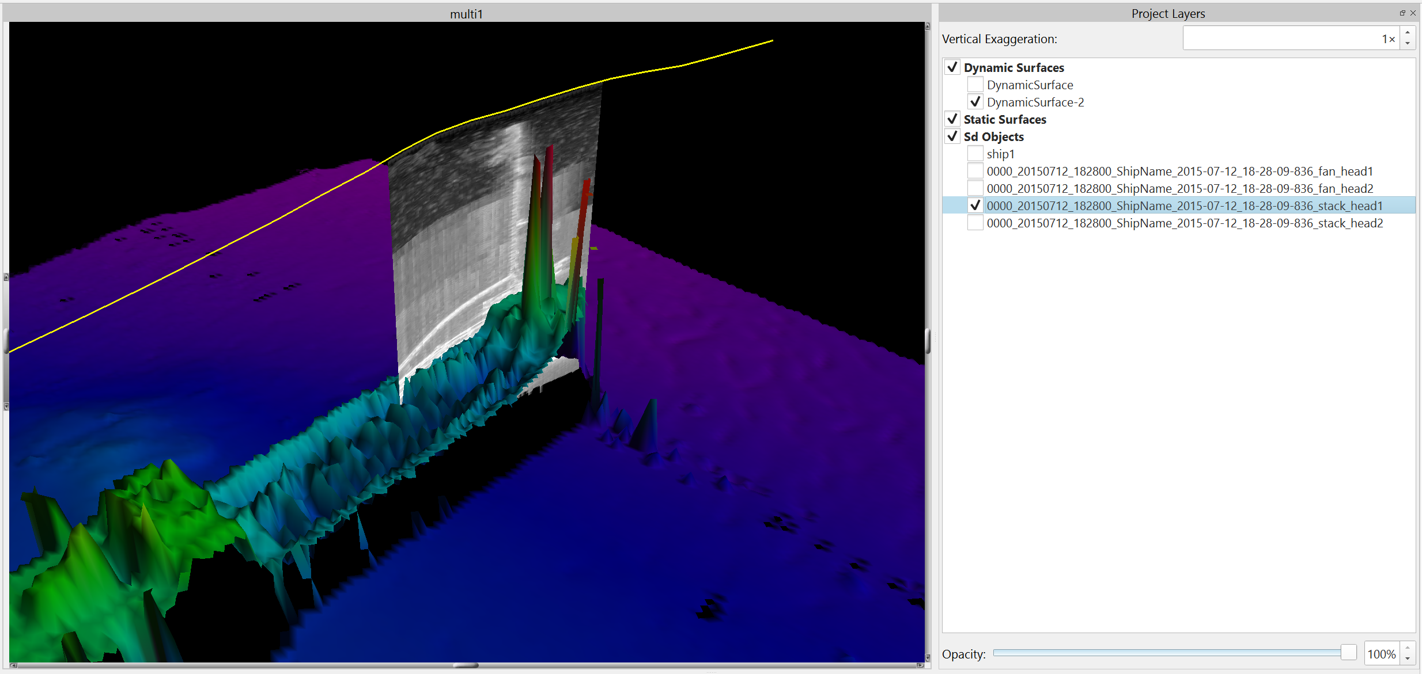Uncheck the Sd Objects group
This screenshot has width=1422, height=674.
pos(952,136)
